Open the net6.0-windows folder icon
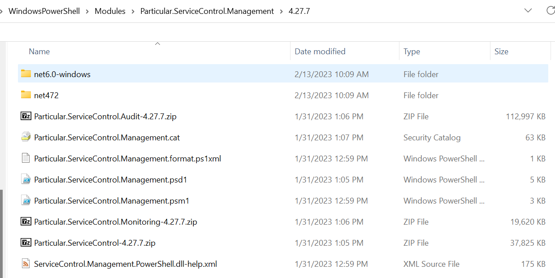 [26, 74]
